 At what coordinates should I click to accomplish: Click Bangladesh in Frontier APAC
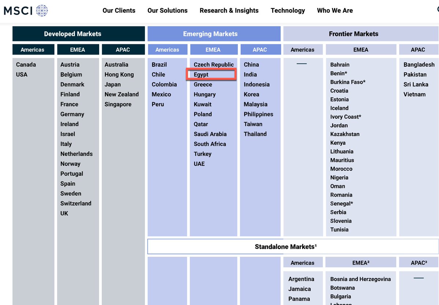(419, 64)
